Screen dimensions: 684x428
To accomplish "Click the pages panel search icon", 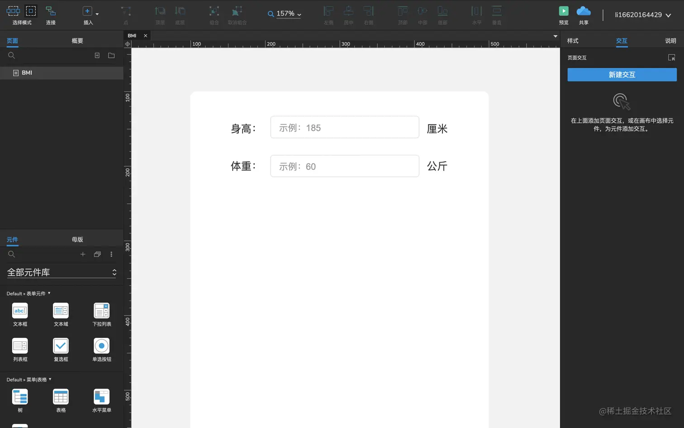I will [x=12, y=55].
